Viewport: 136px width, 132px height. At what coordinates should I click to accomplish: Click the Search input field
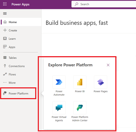pos(104,4)
